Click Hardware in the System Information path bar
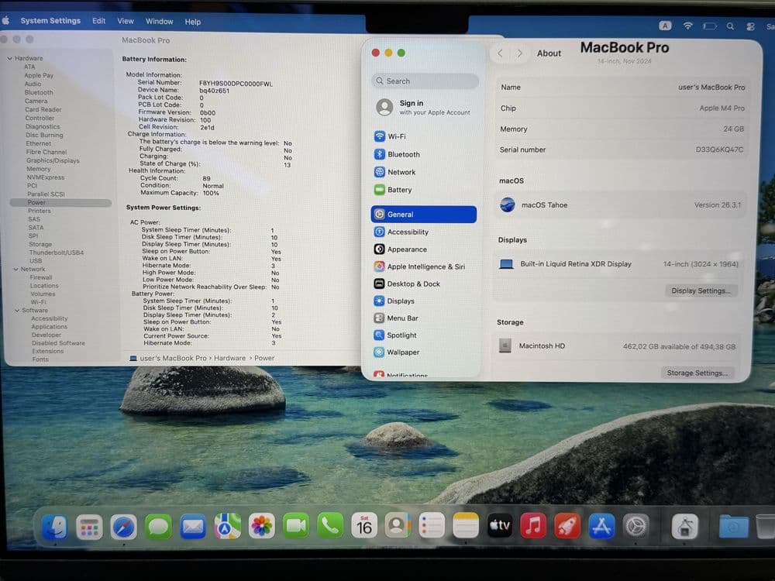The width and height of the screenshot is (775, 581). click(230, 358)
